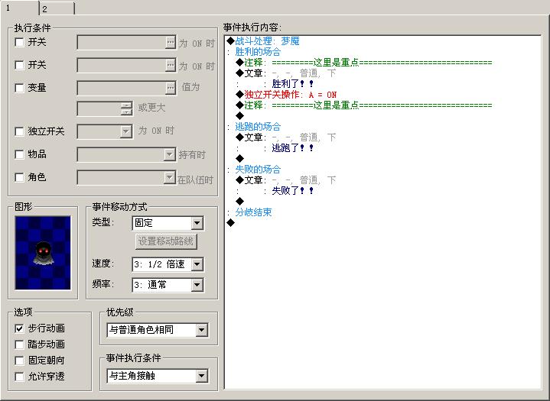Click the 设置移动路线 button

tap(166, 241)
